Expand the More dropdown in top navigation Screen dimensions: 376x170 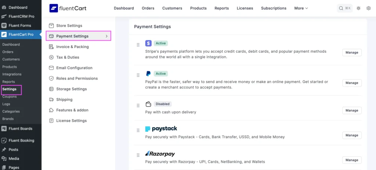301,8
